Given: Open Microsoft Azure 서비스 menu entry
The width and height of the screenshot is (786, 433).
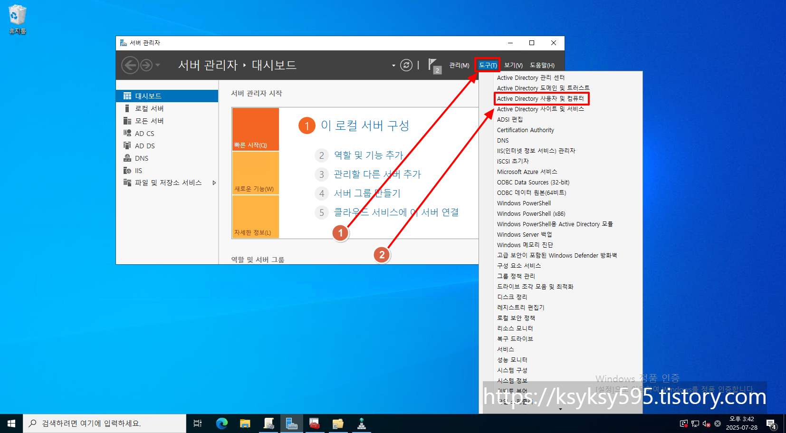Looking at the screenshot, I should (527, 172).
